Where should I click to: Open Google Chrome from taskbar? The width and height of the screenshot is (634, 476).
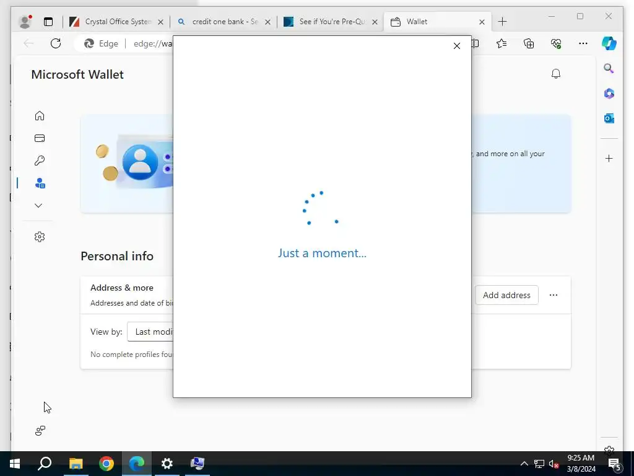106,464
